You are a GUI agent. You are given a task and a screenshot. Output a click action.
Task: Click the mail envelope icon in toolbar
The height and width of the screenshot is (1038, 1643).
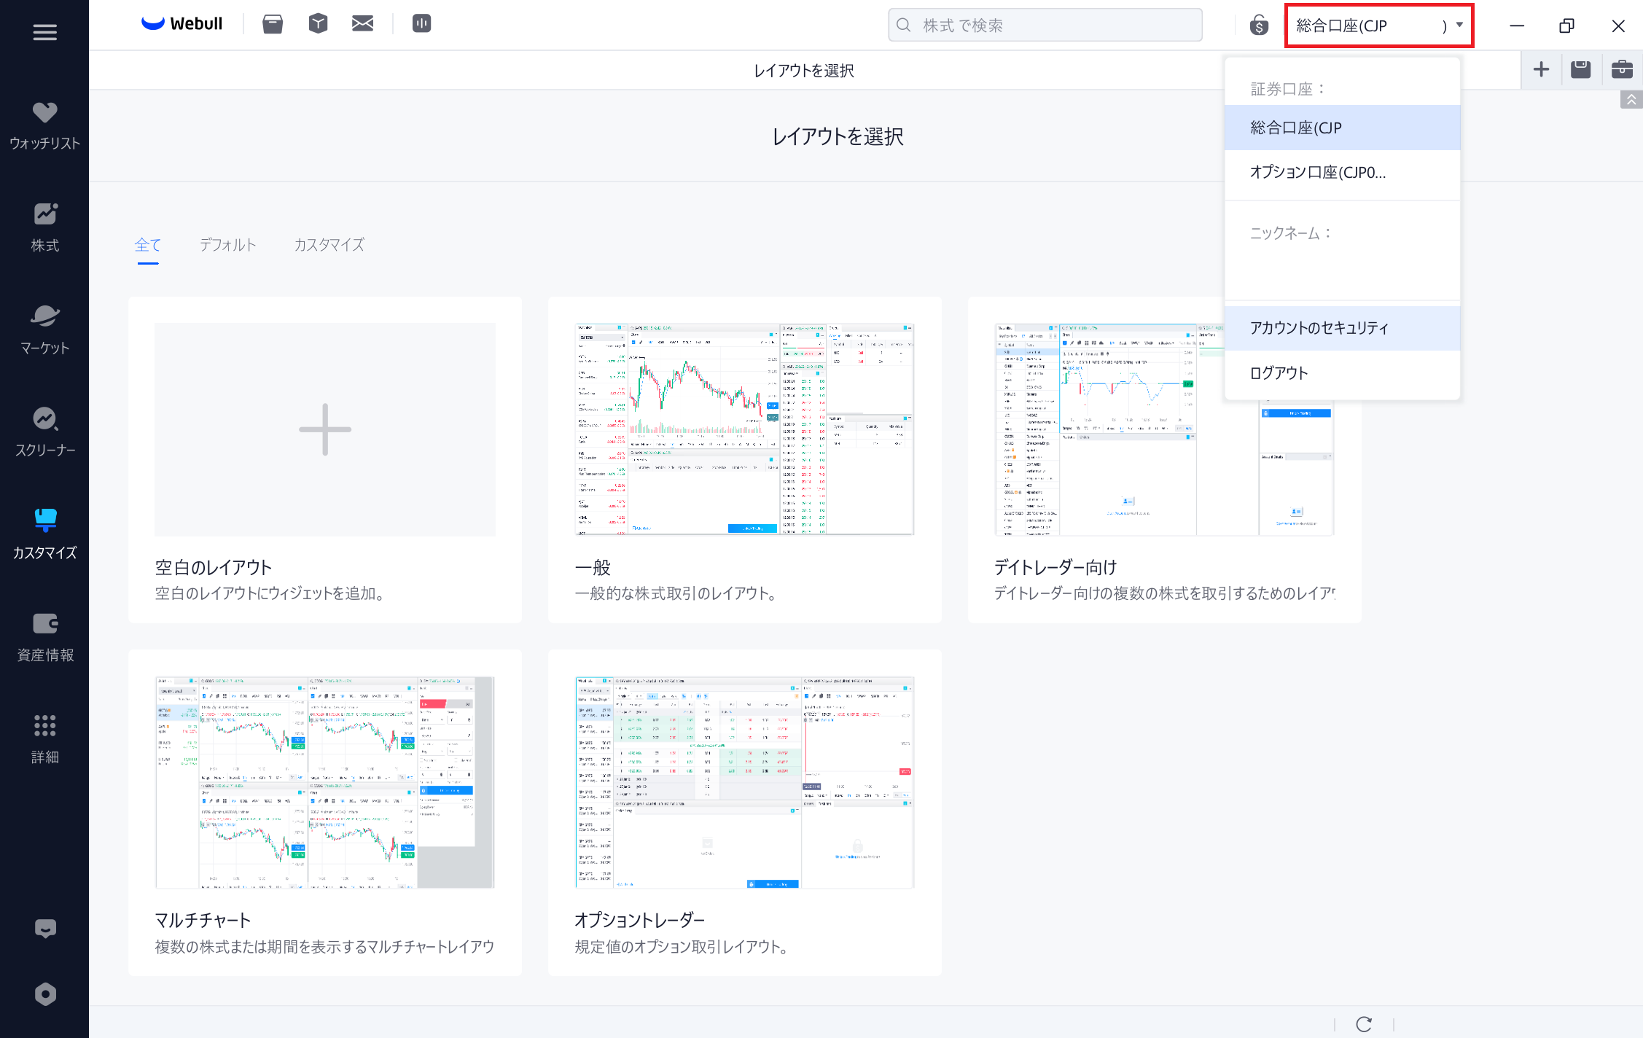click(362, 24)
